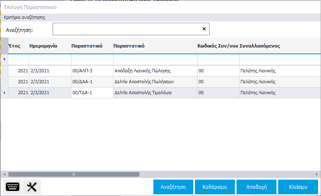Open the tools wrench settings icon
The height and width of the screenshot is (196, 321).
pyautogui.click(x=32, y=187)
